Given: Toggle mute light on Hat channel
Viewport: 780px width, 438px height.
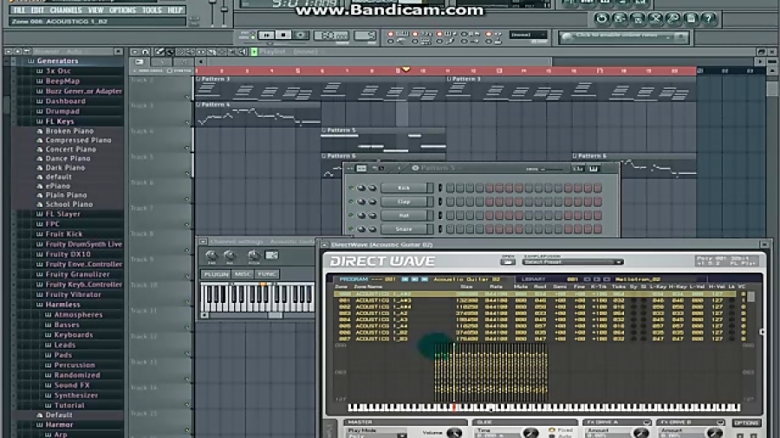Looking at the screenshot, I should tap(351, 215).
